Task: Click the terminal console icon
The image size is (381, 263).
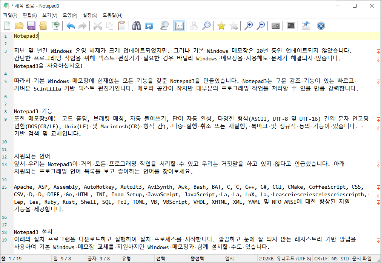Action: [290, 26]
